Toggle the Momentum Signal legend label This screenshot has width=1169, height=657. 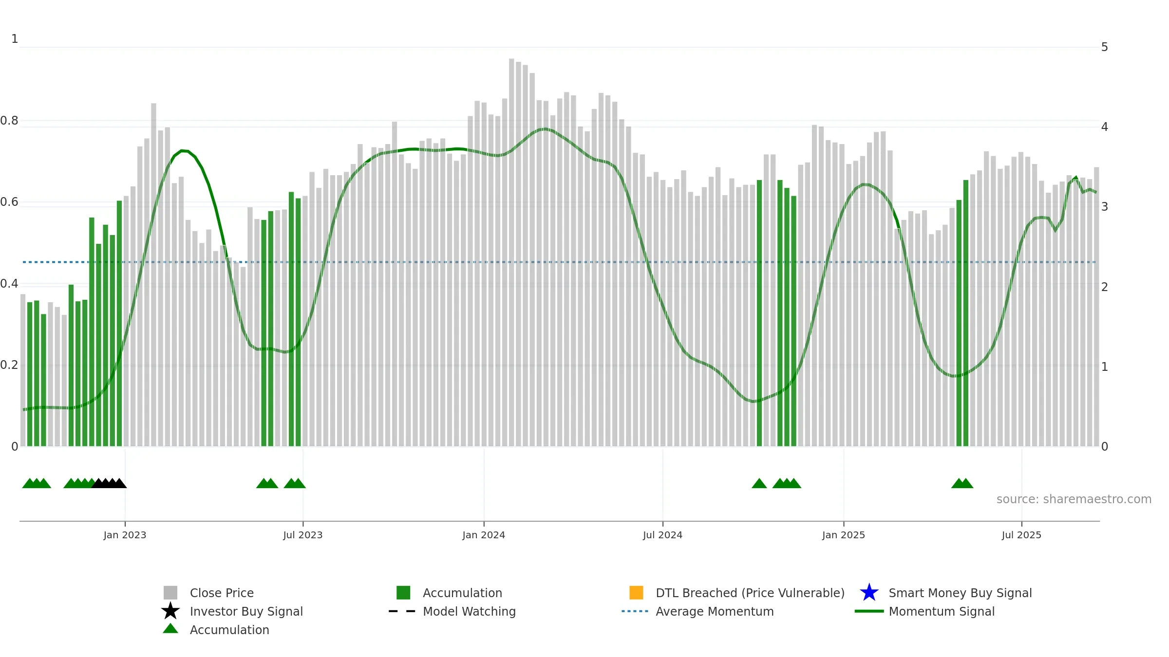942,611
